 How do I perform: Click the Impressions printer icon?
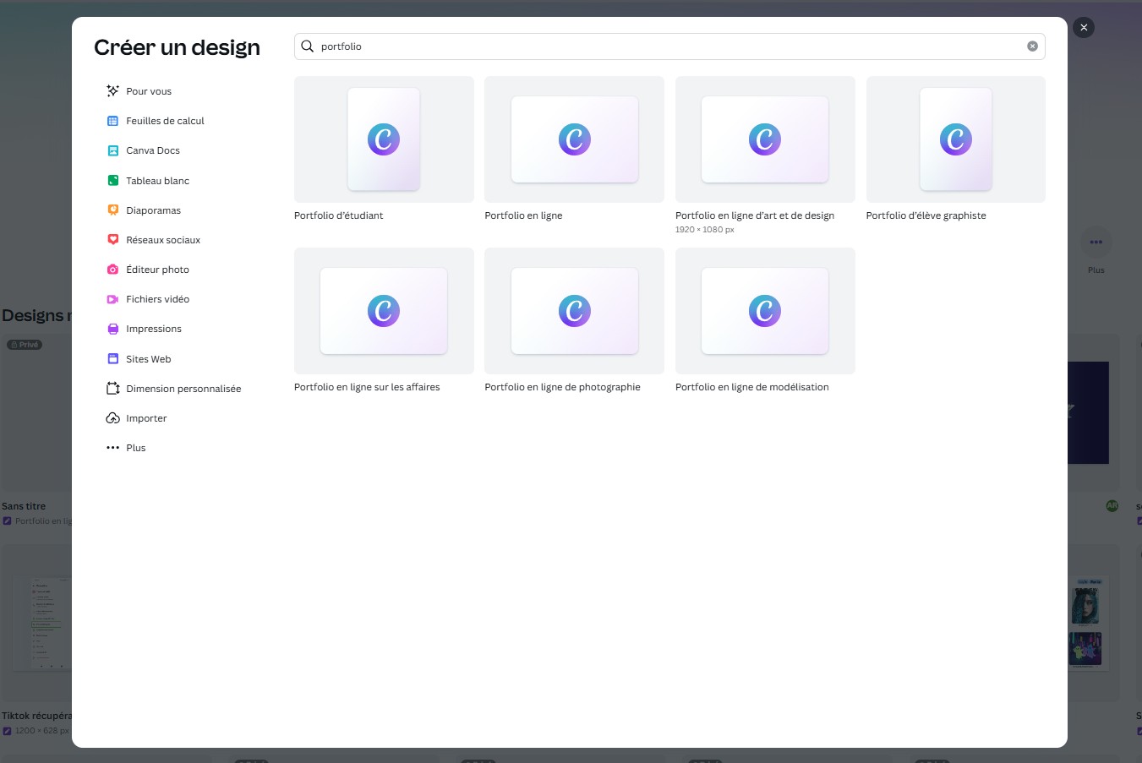(112, 329)
